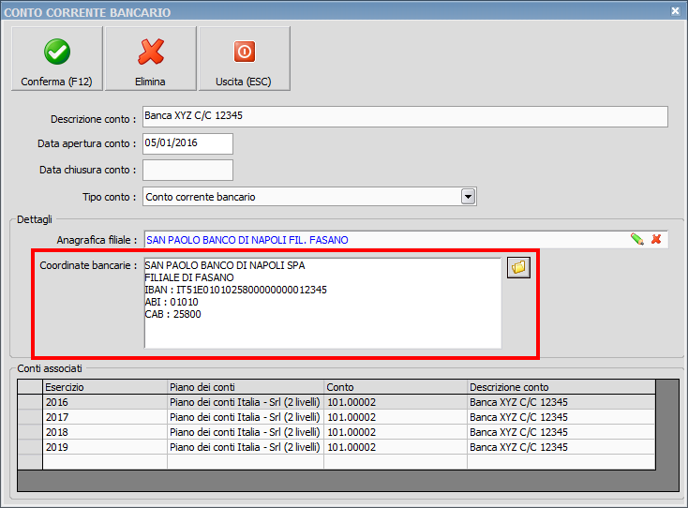Click Banca XYZ description cell in 2019 row
The width and height of the screenshot is (688, 508).
pos(561,447)
